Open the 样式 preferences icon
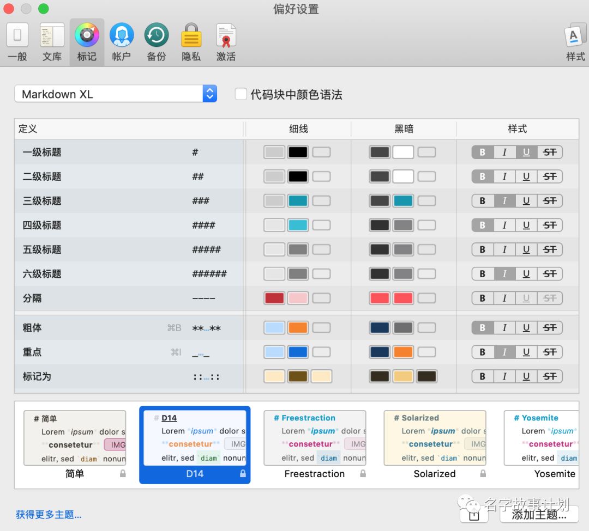 (x=575, y=41)
